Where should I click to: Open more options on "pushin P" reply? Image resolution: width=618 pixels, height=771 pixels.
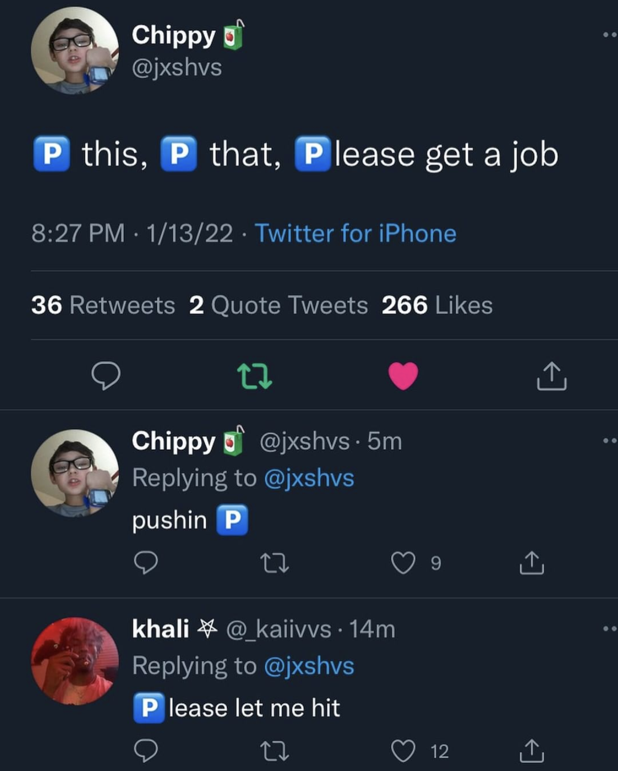click(609, 441)
